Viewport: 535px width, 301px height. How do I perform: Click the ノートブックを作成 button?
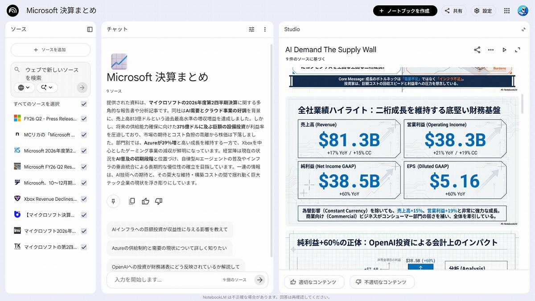[x=405, y=11]
